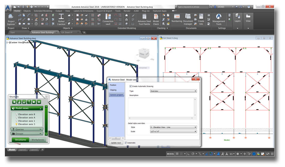This screenshot has height=167, width=285.
Task: Toggle the Automatic checkbox
Action: pyautogui.click(x=126, y=143)
